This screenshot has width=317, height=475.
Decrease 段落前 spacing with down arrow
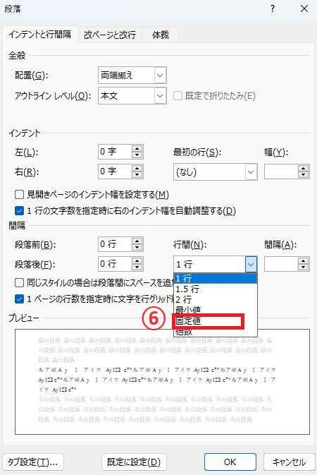coord(137,248)
